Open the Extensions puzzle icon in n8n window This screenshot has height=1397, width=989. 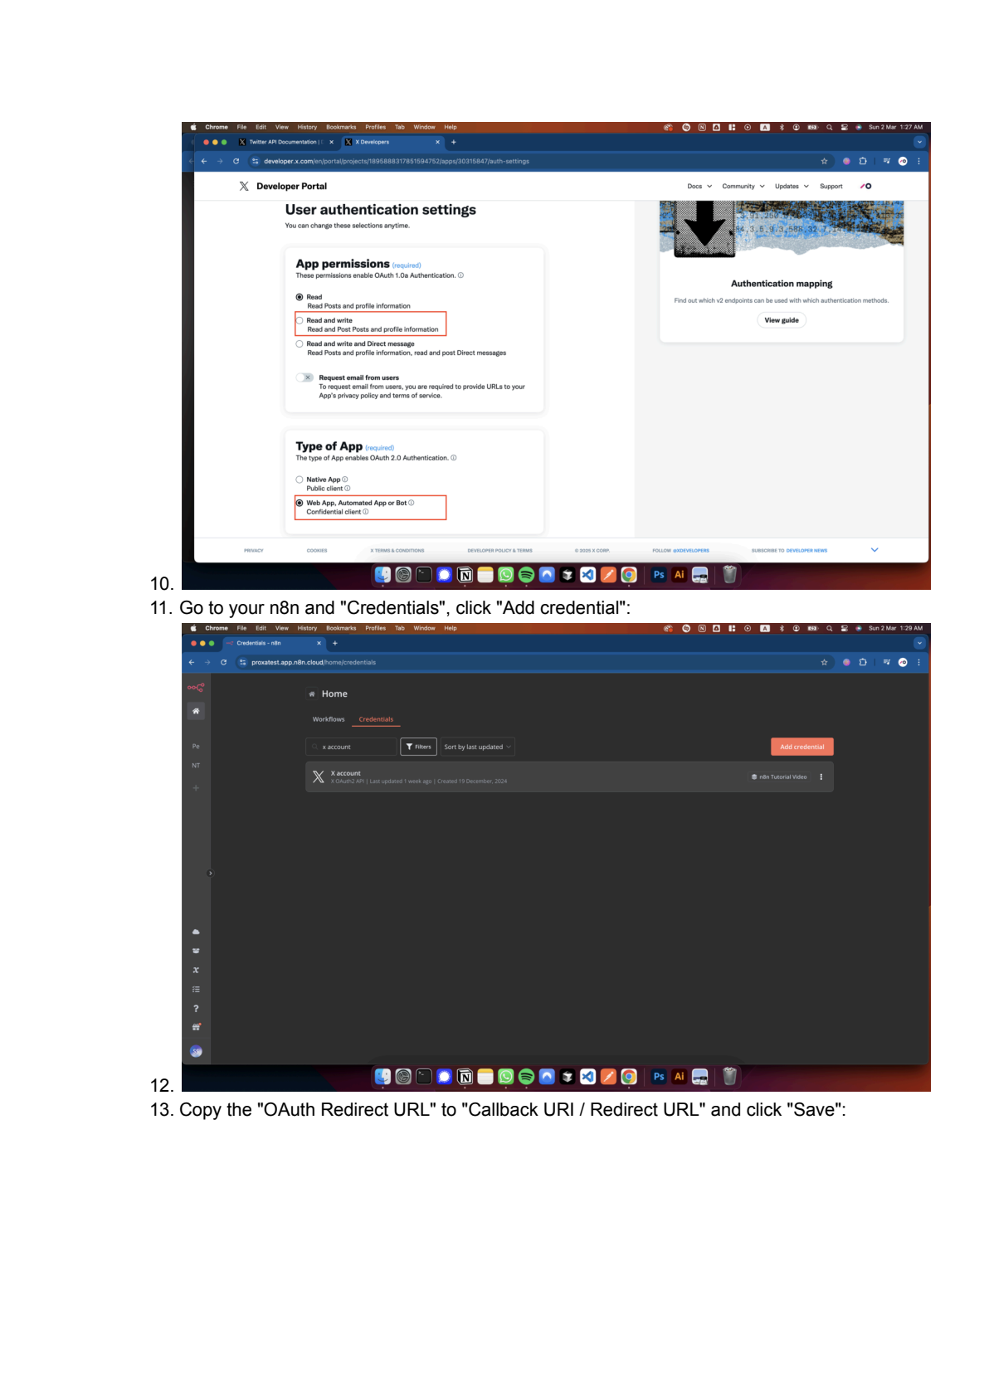point(863,662)
